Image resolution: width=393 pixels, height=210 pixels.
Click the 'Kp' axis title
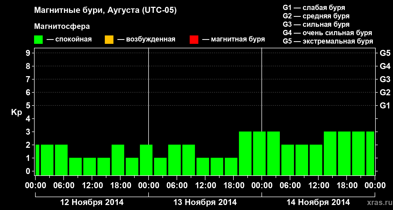coord(17,112)
